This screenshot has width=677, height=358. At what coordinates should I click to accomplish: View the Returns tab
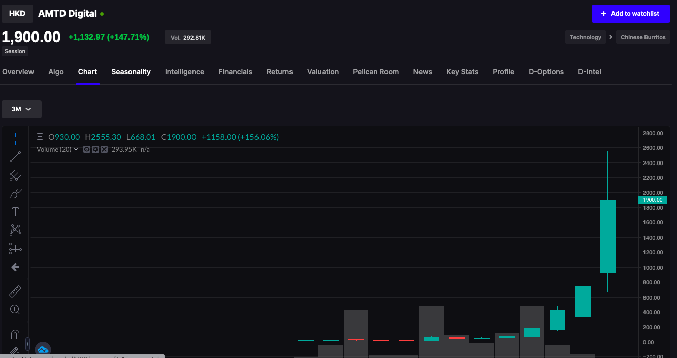[x=280, y=72]
